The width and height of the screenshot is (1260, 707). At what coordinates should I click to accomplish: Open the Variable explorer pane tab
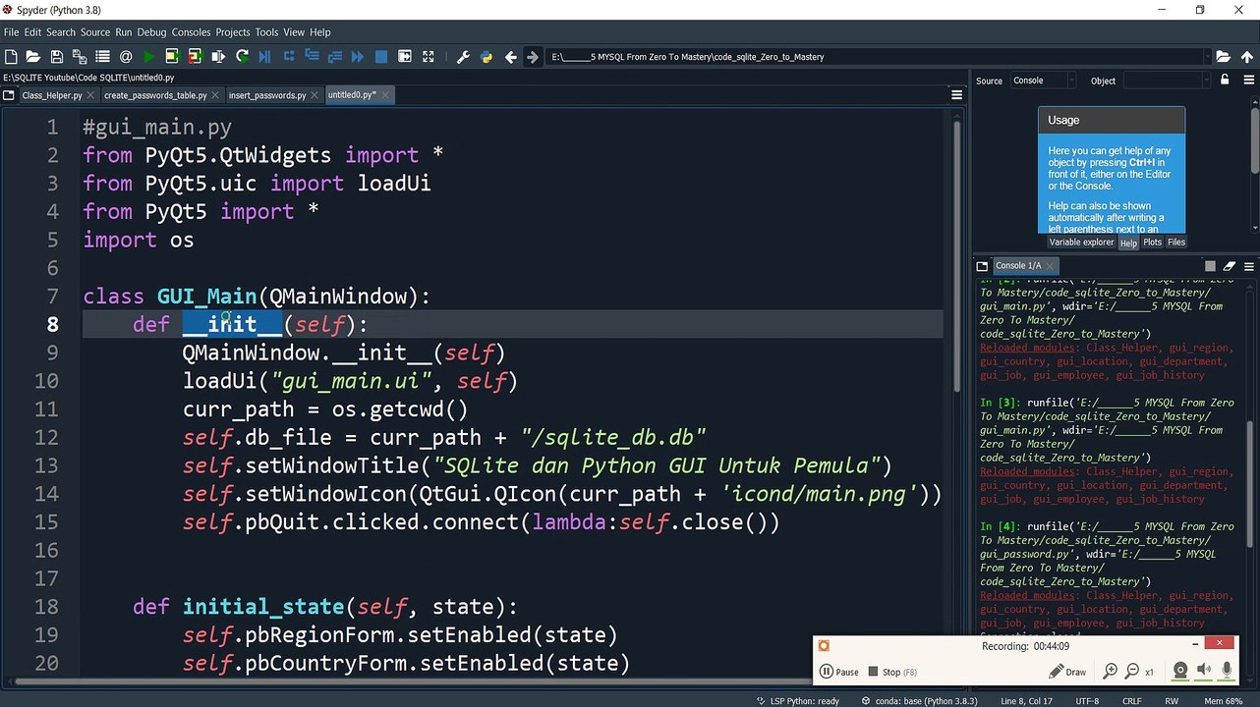pyautogui.click(x=1081, y=243)
